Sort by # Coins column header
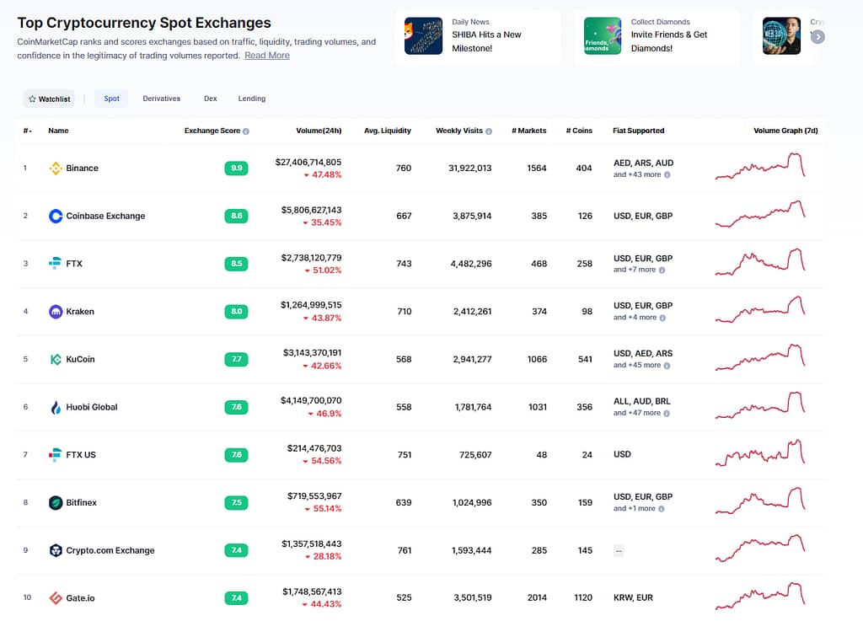 click(579, 131)
